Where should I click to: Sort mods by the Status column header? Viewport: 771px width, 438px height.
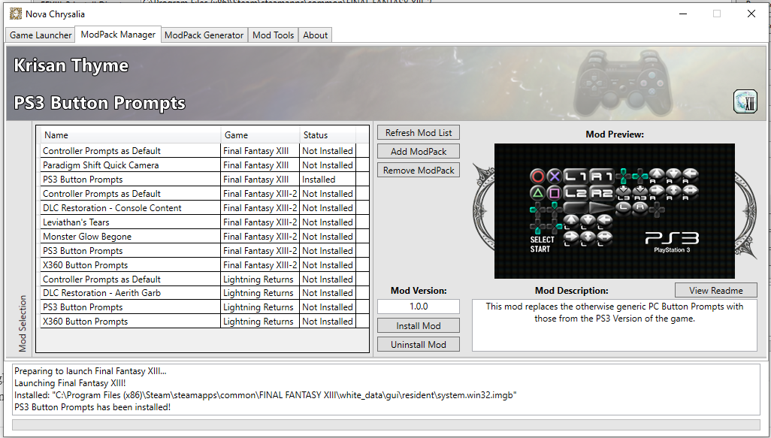[328, 134]
